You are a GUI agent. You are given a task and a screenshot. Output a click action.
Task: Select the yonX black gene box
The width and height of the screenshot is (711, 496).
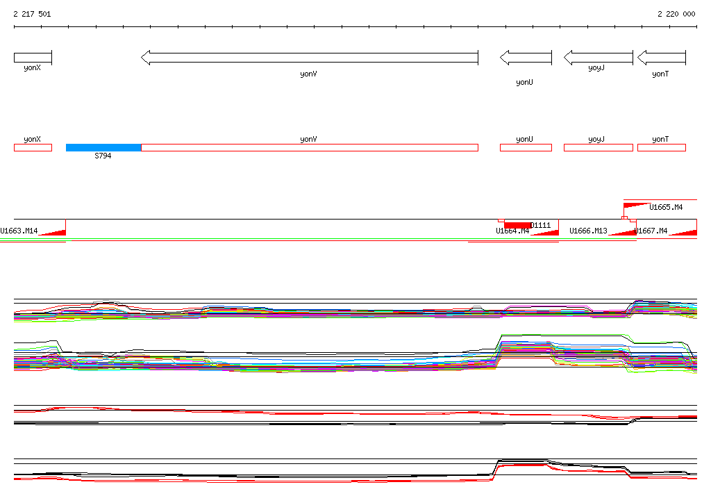coord(33,58)
